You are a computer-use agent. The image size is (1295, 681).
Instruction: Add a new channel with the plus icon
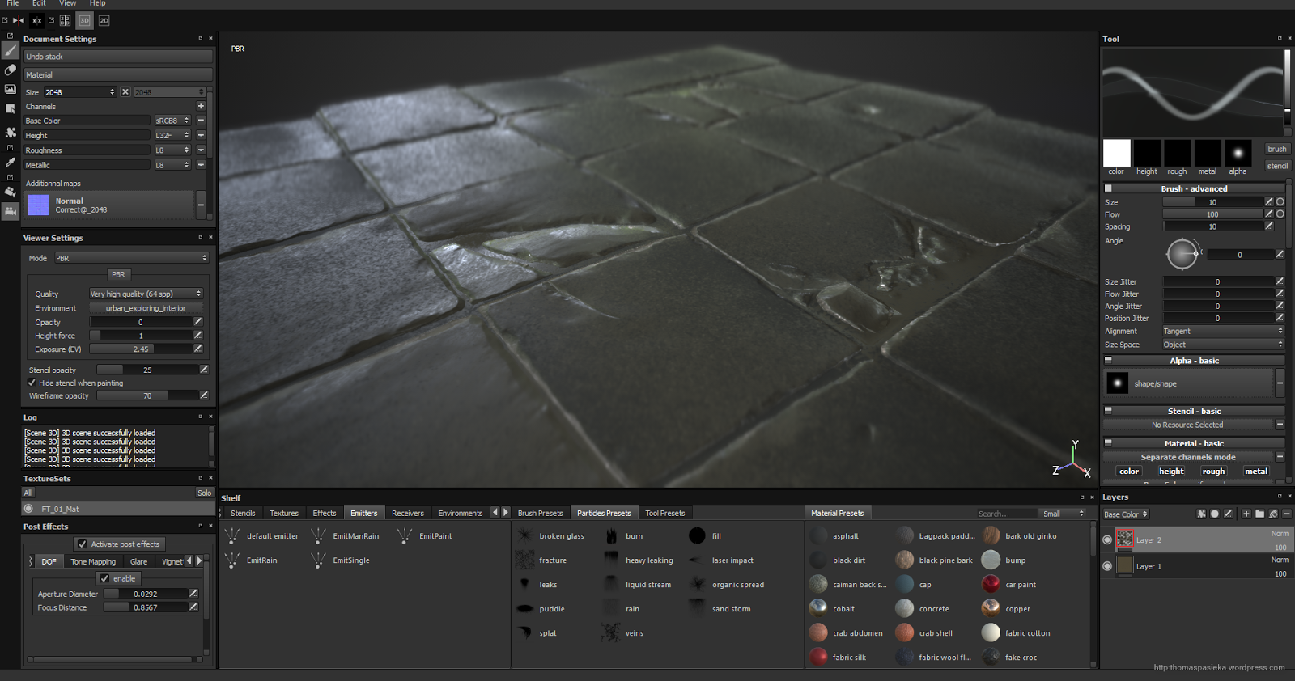tap(201, 106)
